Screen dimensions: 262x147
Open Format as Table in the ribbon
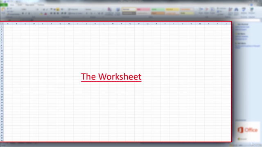pos(118,11)
